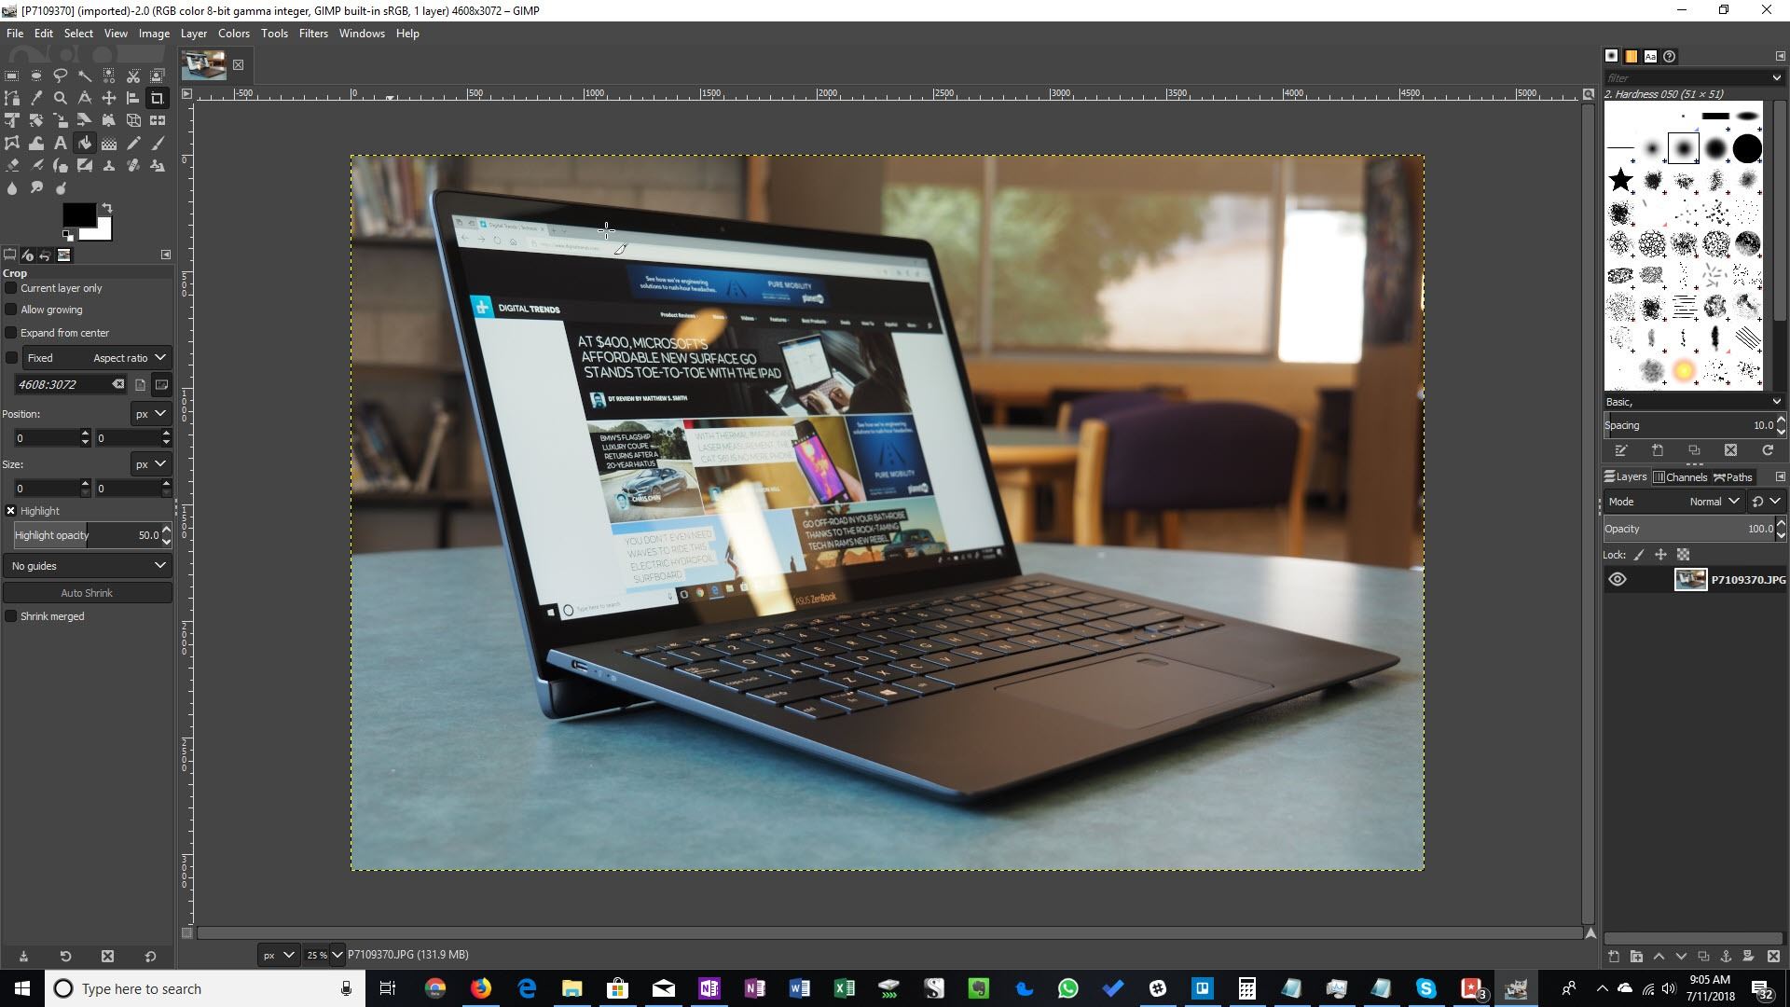Expand the No guides dropdown

tap(87, 566)
